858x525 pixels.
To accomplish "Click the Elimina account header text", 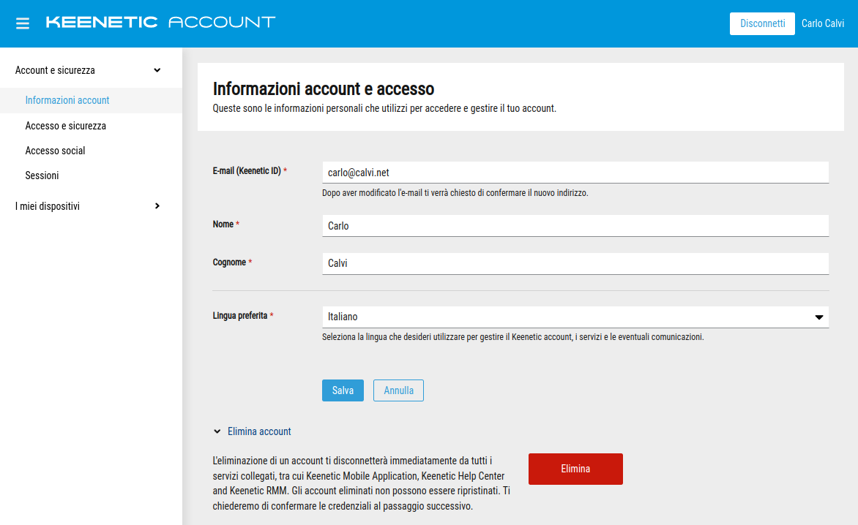I will tap(260, 431).
